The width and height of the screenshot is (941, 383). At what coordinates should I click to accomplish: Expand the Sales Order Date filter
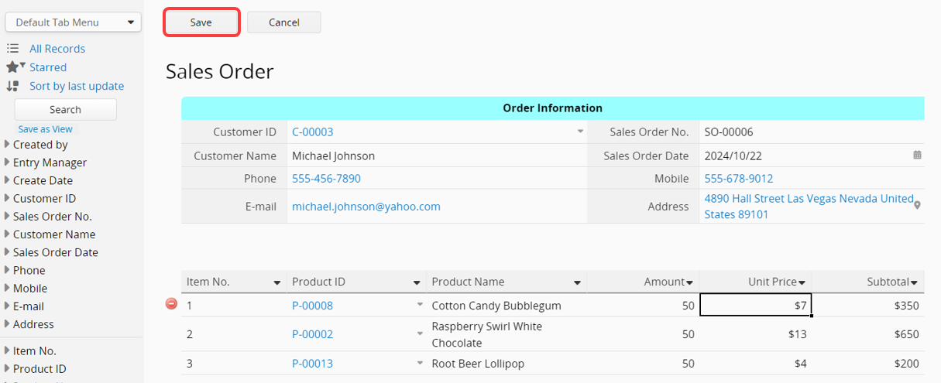coord(8,252)
